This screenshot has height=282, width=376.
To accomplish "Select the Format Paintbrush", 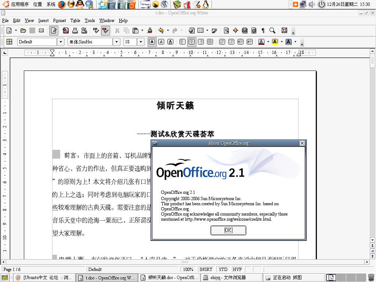I will 150,30.
